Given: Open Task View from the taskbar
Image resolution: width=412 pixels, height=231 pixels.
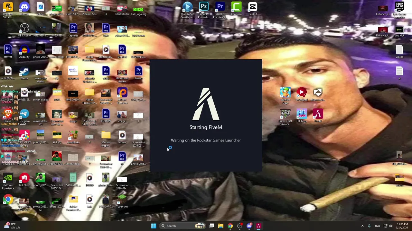Looking at the screenshot, I should pyautogui.click(x=211, y=226).
